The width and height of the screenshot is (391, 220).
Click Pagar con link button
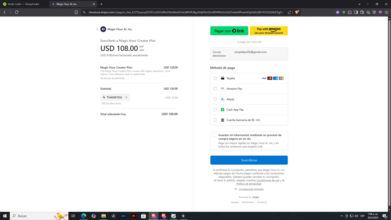click(229, 31)
